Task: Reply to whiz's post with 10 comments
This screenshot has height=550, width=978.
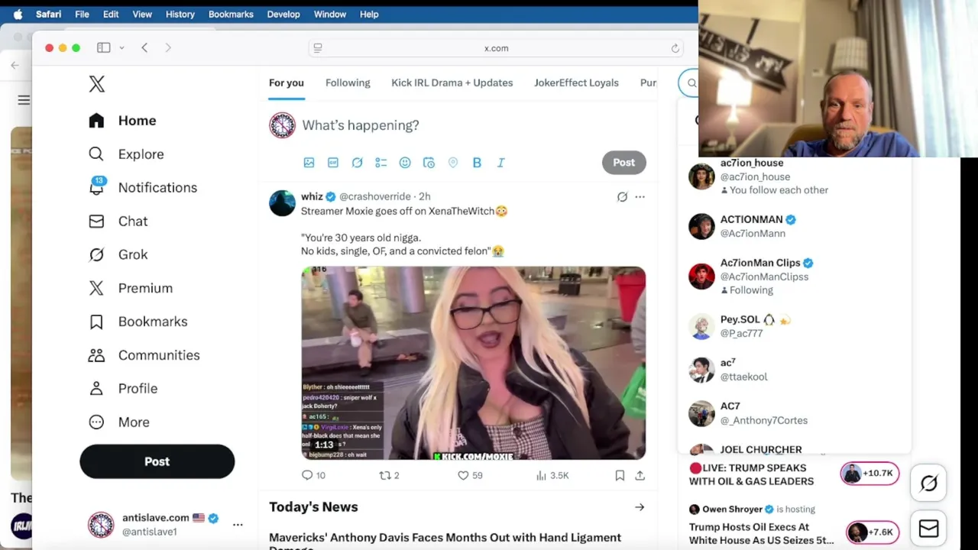Action: 313,475
